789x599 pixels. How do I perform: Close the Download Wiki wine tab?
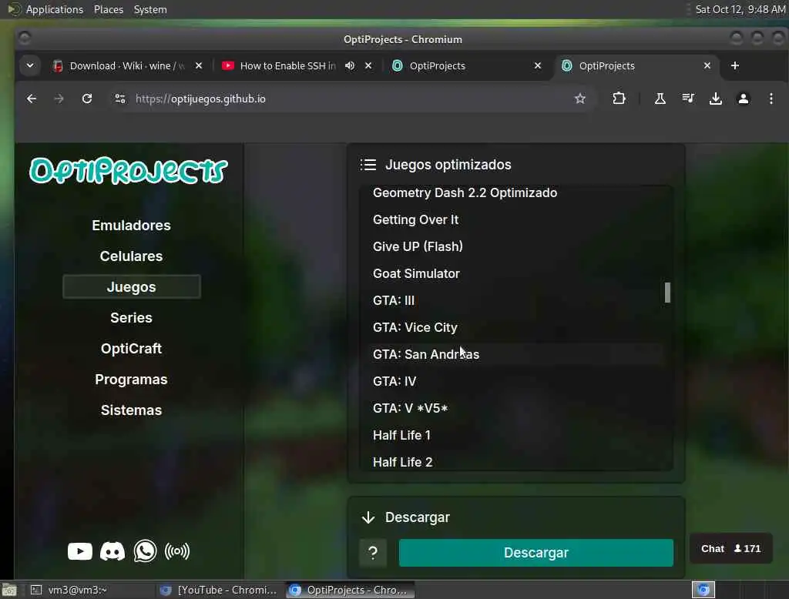[199, 66]
